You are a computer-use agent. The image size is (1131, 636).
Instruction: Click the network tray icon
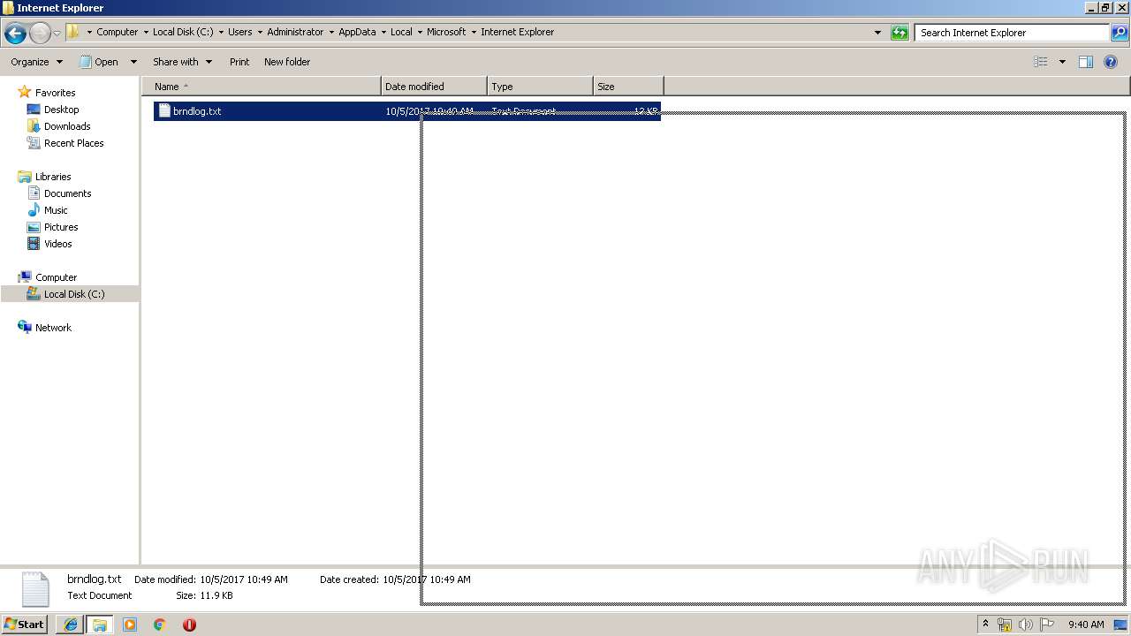(x=1005, y=625)
